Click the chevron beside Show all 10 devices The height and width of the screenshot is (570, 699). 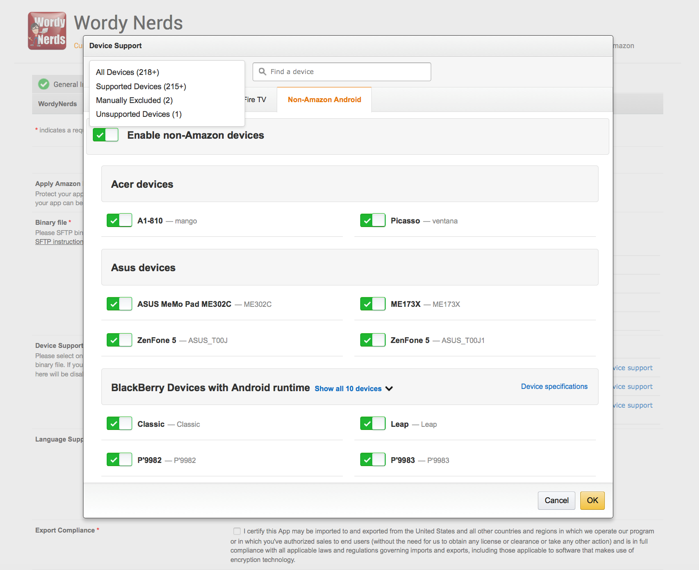[x=389, y=388]
